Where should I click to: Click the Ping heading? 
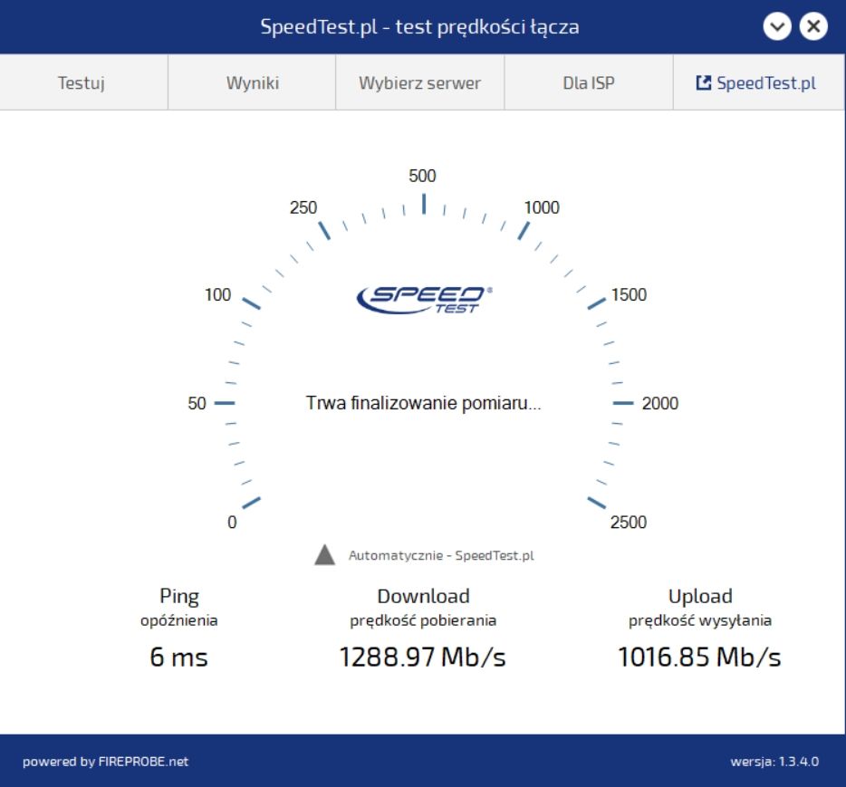[179, 597]
